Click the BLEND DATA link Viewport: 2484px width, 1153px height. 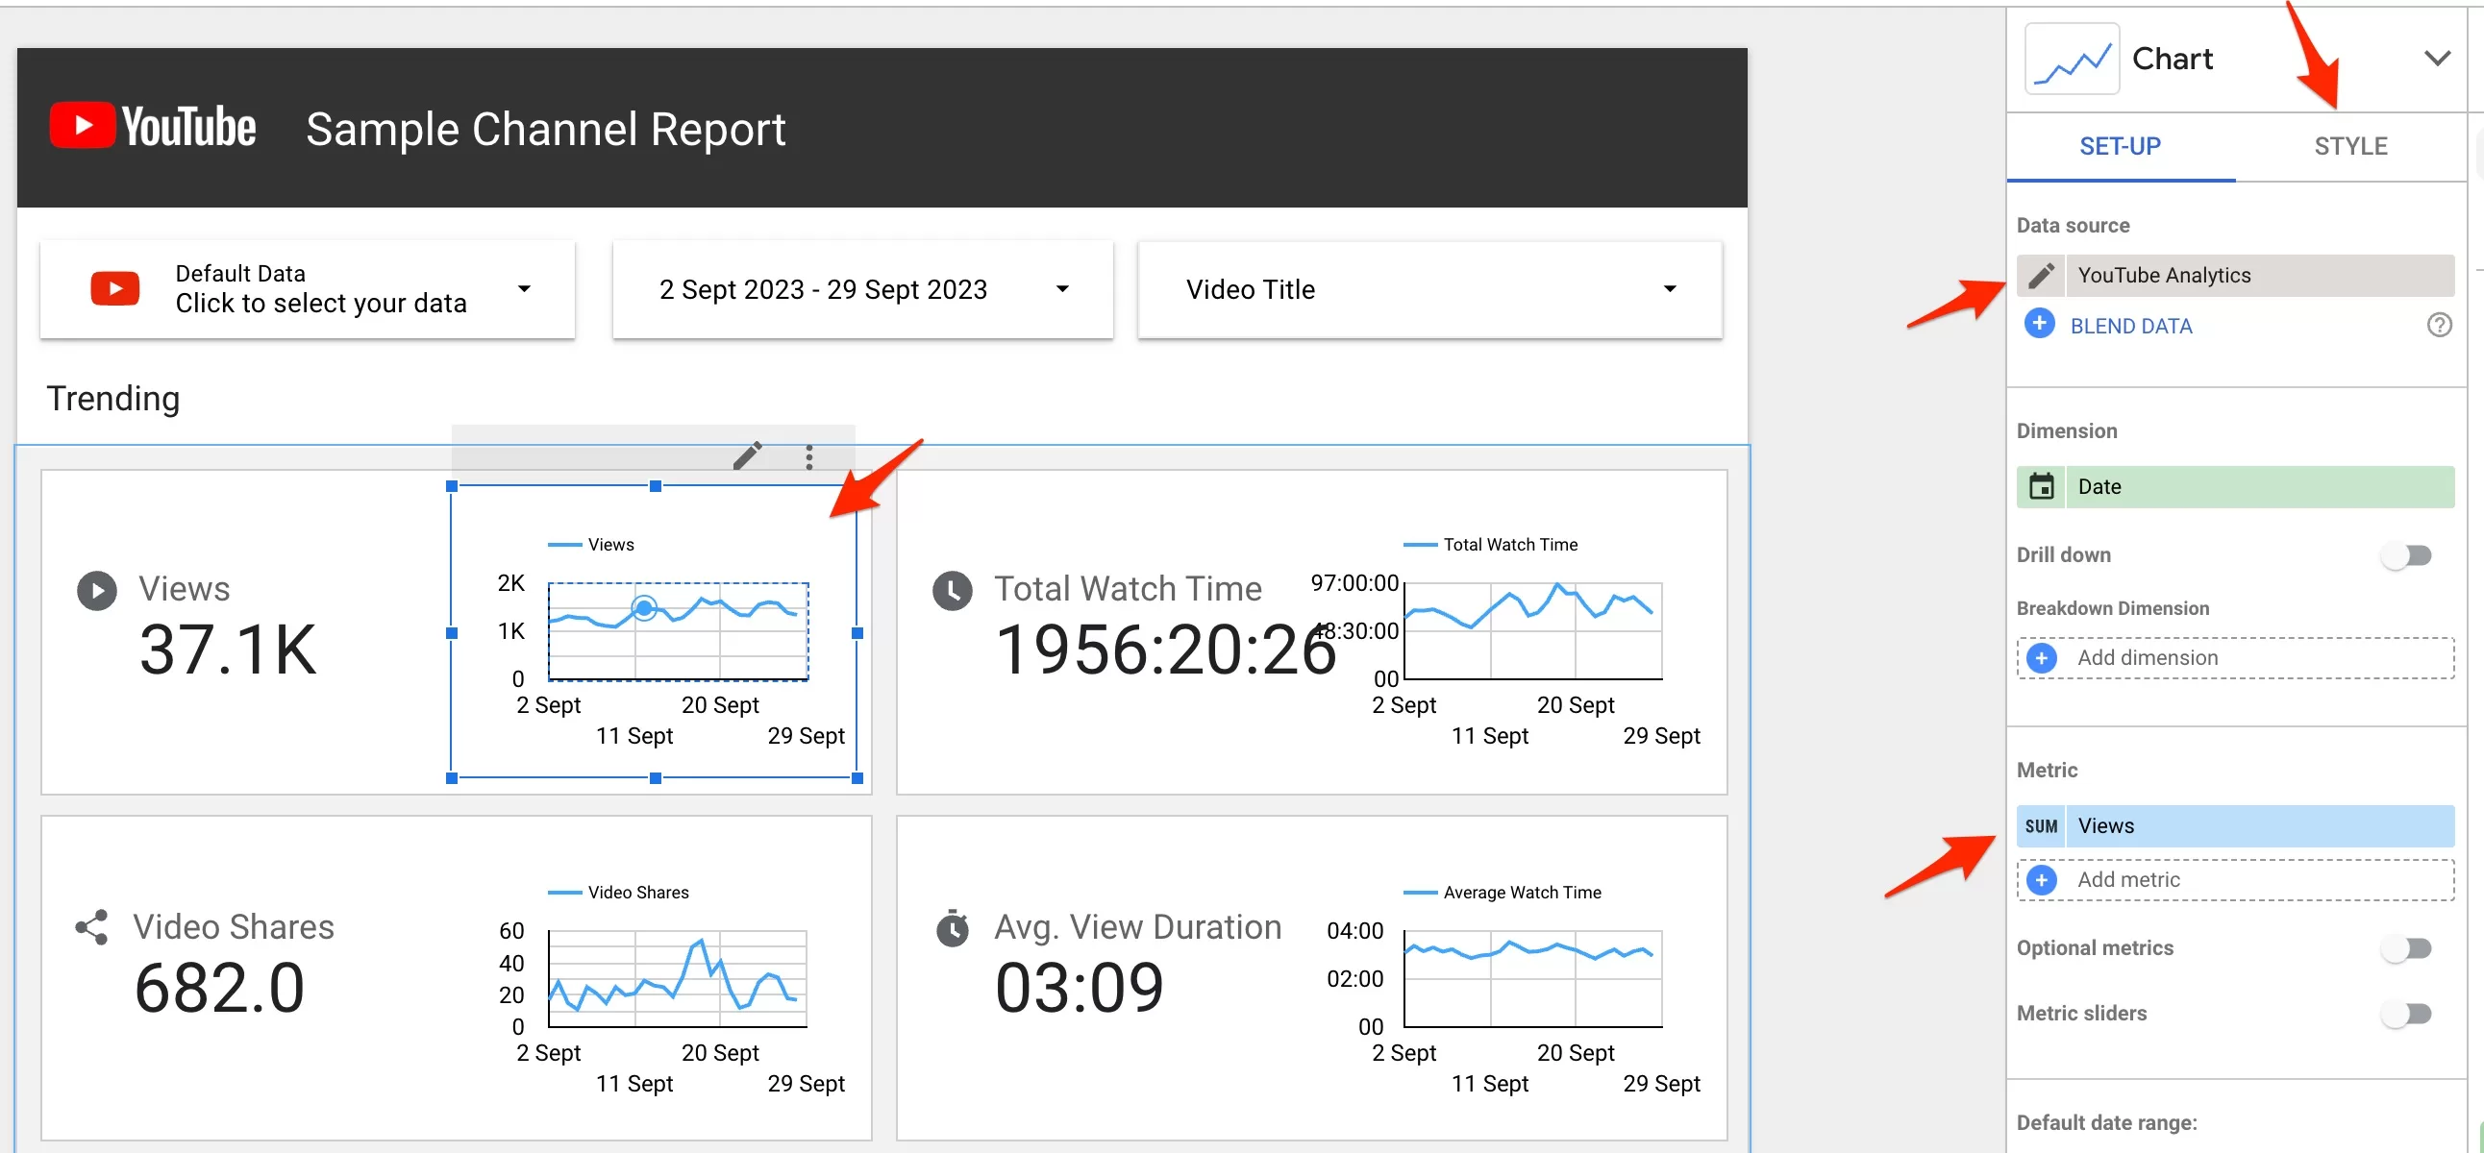[2131, 327]
